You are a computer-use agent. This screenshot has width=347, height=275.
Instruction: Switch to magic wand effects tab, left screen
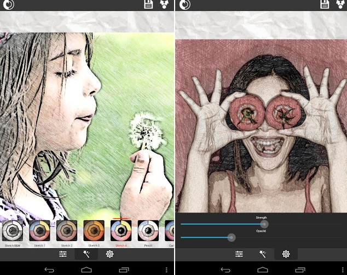(x=86, y=254)
